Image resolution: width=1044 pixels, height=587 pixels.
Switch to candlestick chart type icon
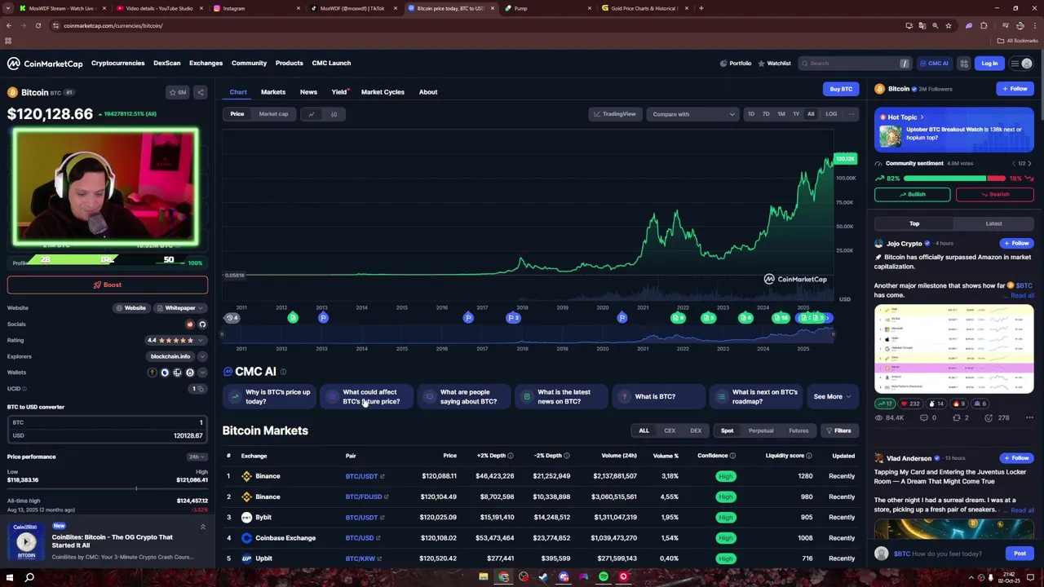334,114
